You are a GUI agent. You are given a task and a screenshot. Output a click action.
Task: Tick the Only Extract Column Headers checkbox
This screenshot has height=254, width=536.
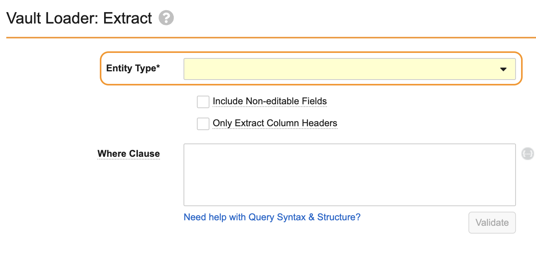203,123
